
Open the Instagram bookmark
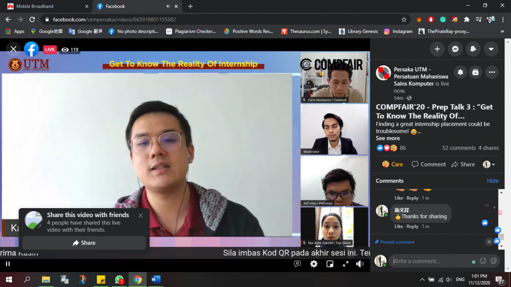click(398, 31)
